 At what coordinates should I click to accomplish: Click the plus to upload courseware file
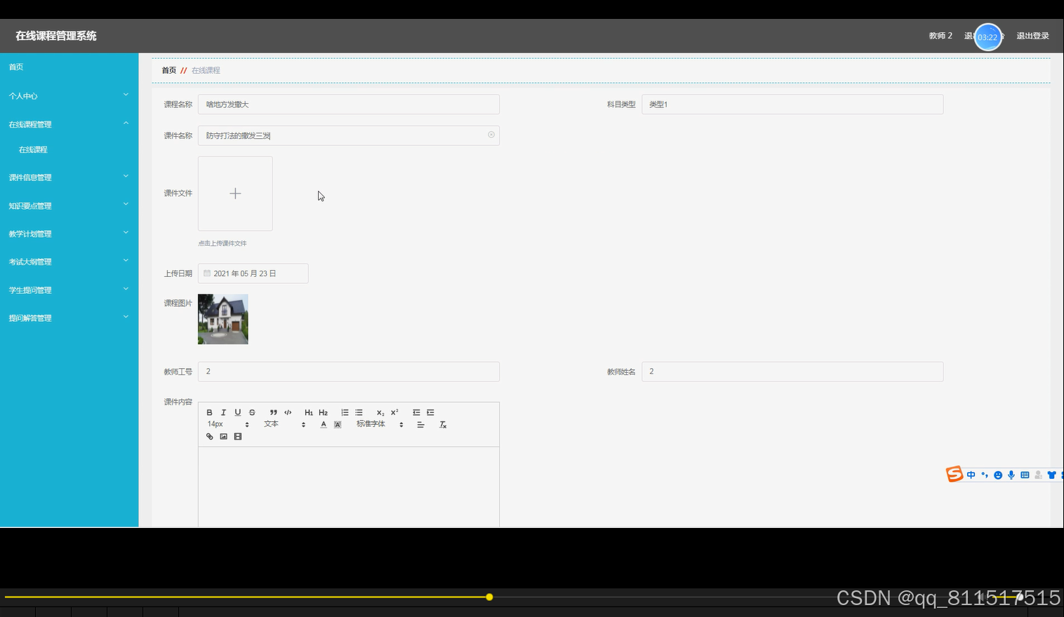click(235, 194)
